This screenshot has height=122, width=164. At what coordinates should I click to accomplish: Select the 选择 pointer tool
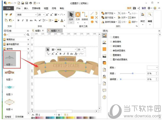tap(71, 17)
